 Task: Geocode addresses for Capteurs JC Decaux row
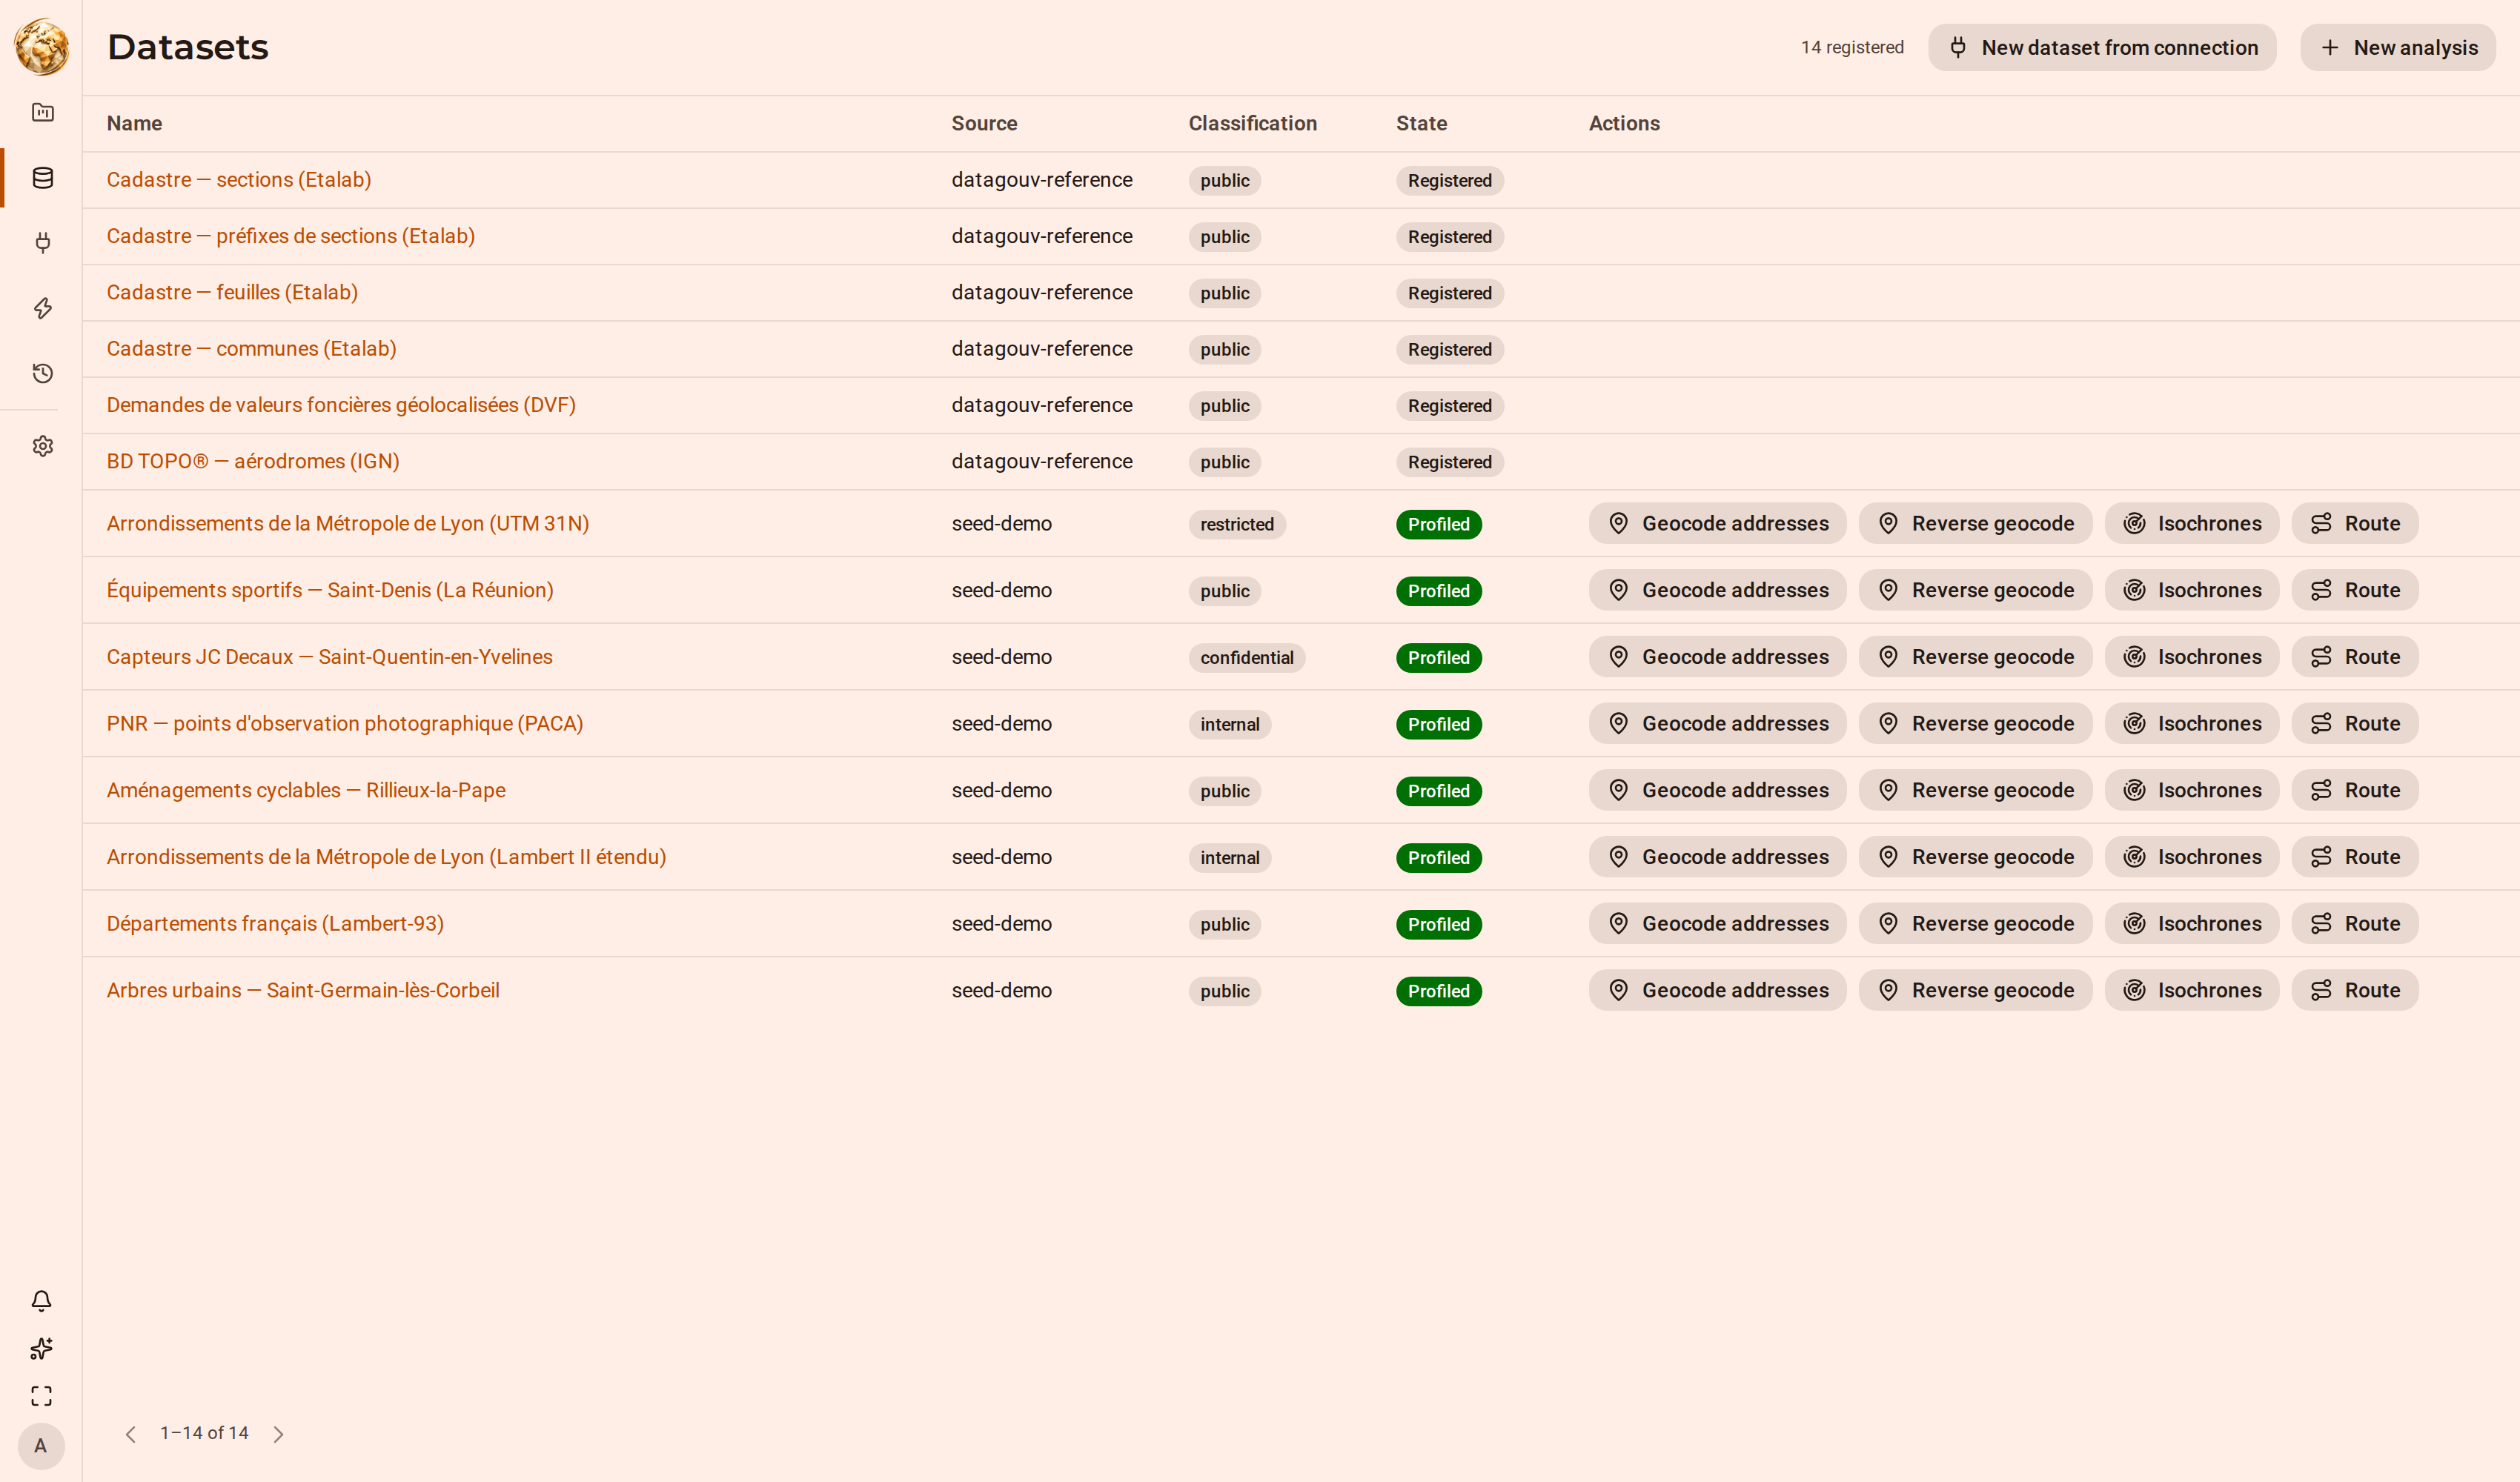[x=1717, y=657]
